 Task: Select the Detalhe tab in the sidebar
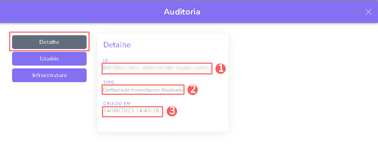49,42
